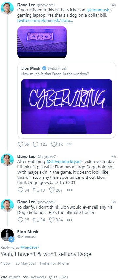The width and height of the screenshot is (119, 280).
Task: Click @heydave7 in Replying to line
Action: pyautogui.click(x=30, y=247)
